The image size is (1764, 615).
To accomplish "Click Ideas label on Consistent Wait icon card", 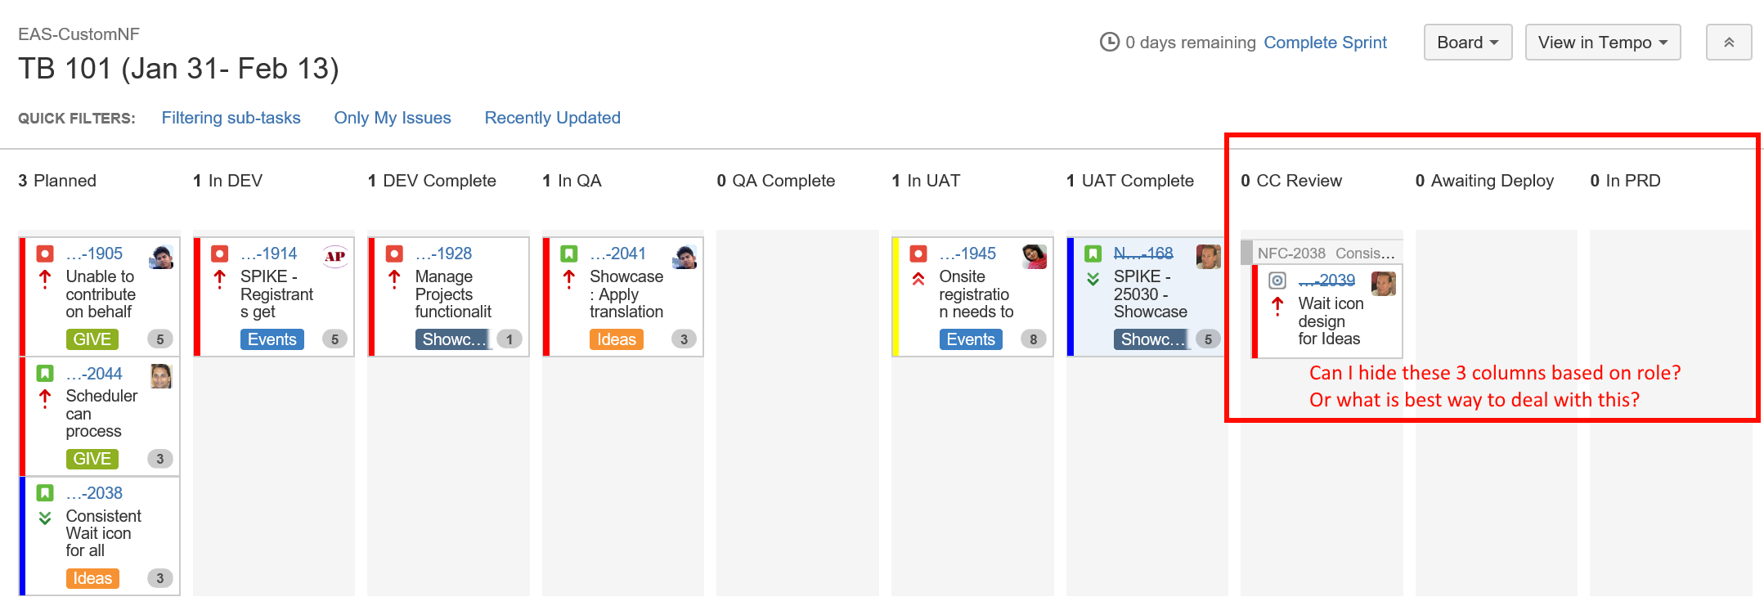I will [92, 578].
